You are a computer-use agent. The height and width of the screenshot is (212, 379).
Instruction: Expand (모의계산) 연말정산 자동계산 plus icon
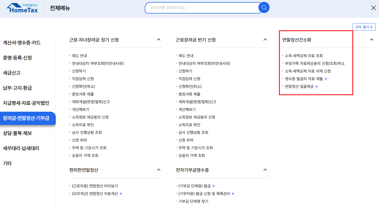[121, 193]
